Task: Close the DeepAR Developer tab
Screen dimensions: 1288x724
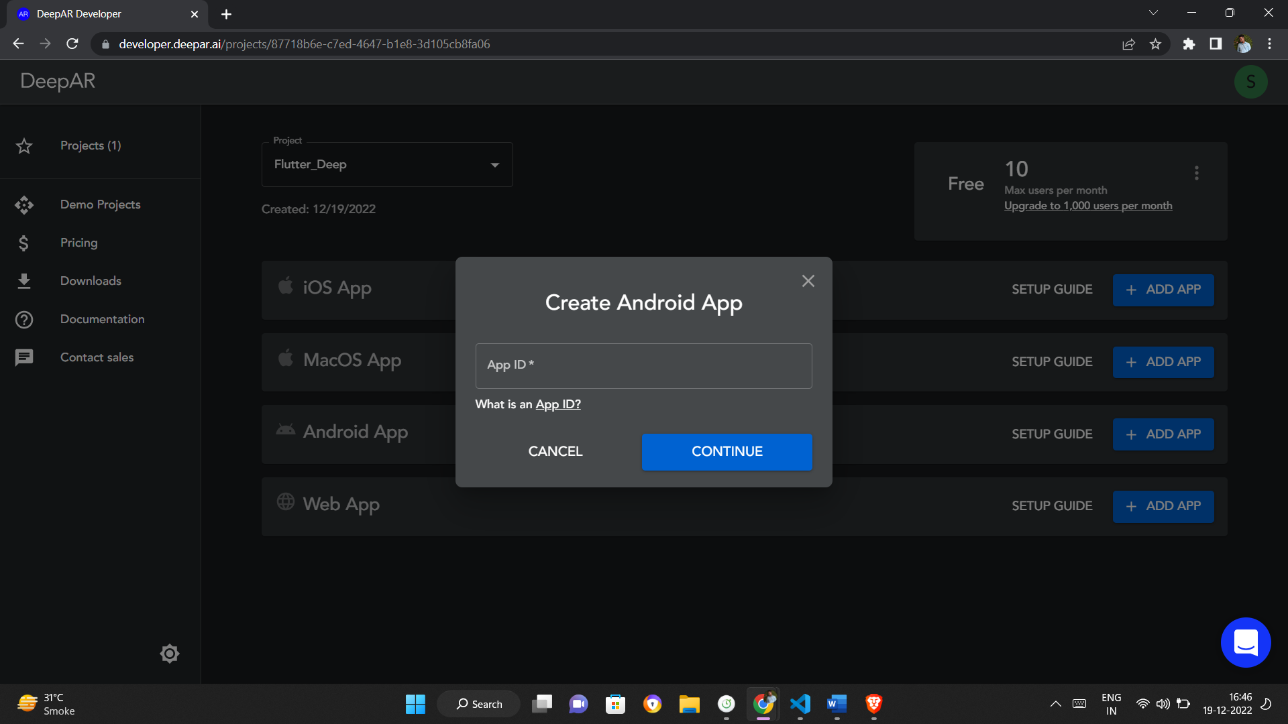Action: (195, 14)
